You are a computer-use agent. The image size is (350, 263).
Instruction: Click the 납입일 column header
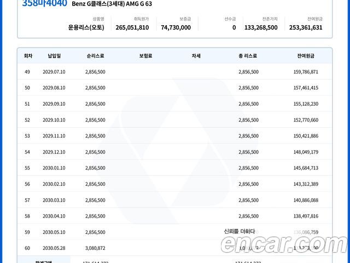(x=54, y=56)
